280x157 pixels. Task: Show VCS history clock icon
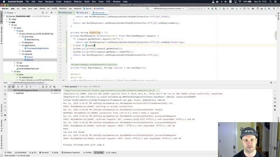[x=245, y=9]
